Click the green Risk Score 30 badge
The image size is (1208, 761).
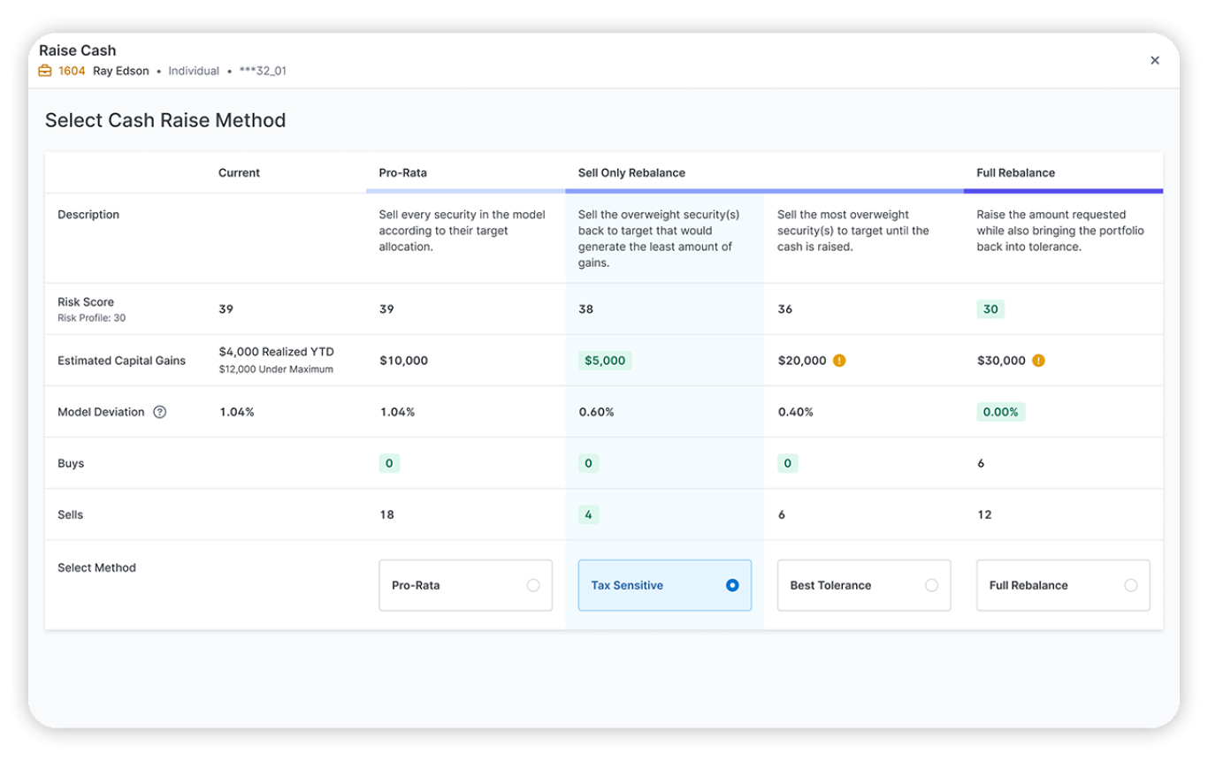pos(990,308)
